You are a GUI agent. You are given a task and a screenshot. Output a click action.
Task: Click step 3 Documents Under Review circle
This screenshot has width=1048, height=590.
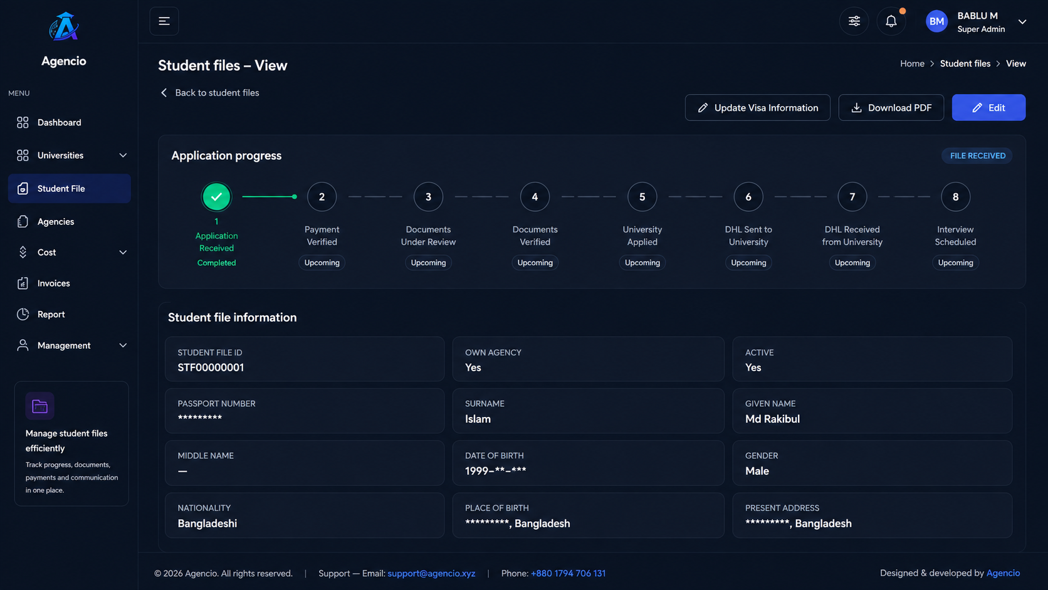428,197
